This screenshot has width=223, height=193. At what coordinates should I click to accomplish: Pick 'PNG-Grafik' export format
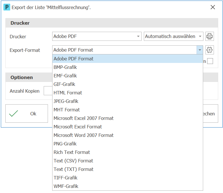(x=128, y=144)
